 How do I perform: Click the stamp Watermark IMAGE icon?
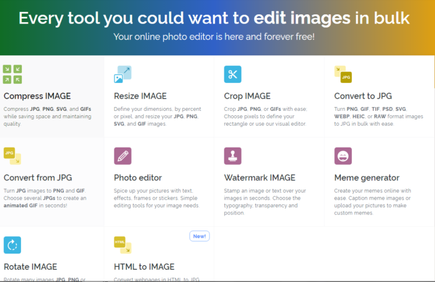click(x=232, y=156)
